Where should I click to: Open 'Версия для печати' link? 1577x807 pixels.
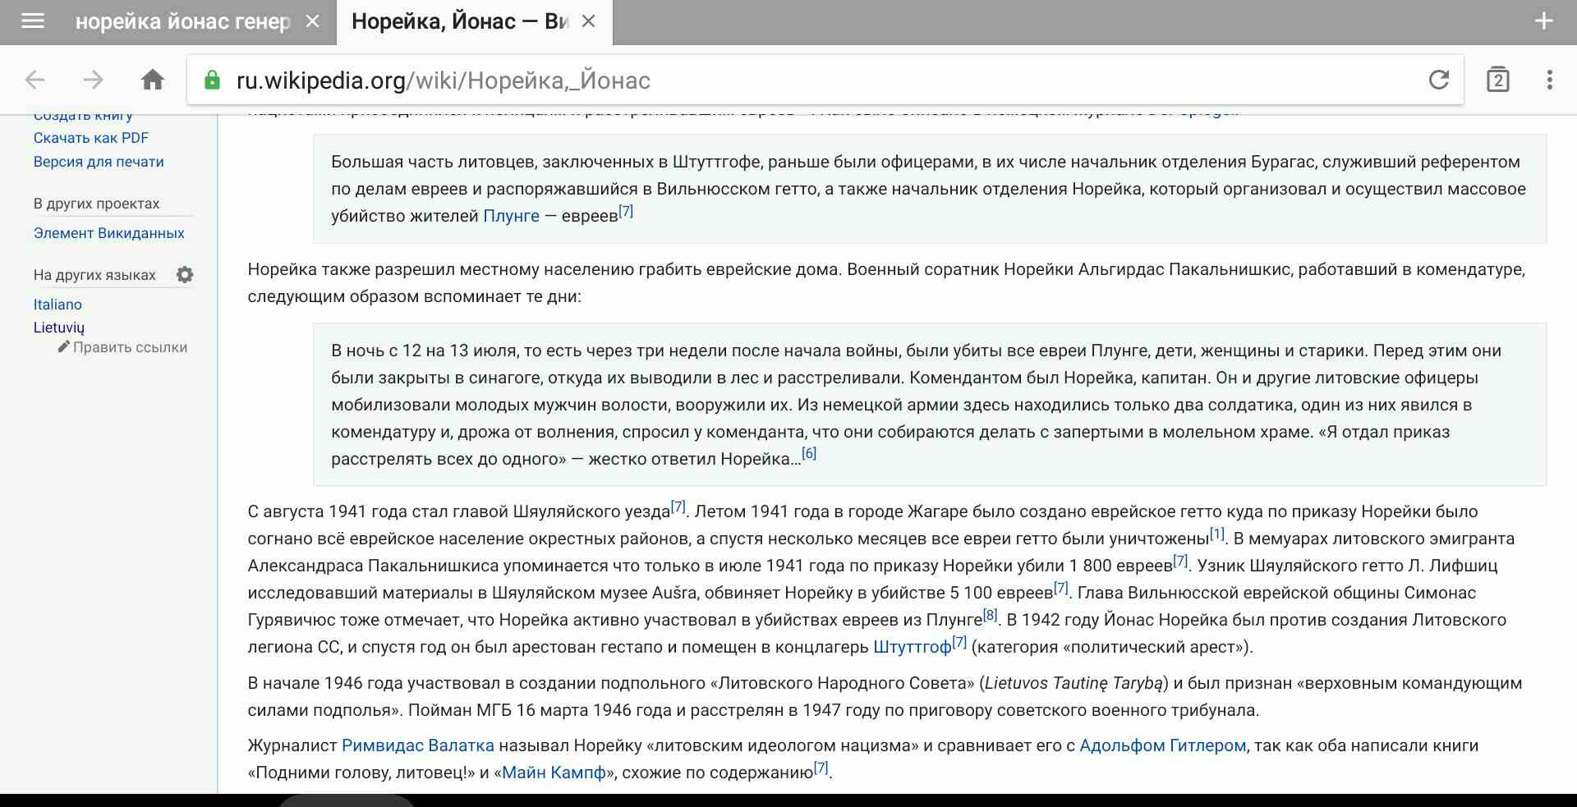(99, 162)
